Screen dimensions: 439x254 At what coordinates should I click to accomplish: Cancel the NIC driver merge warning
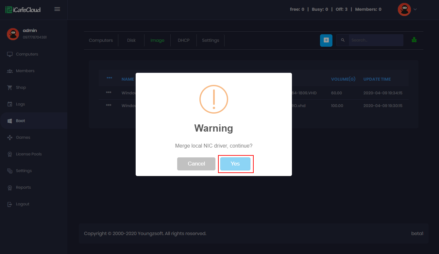pos(196,164)
